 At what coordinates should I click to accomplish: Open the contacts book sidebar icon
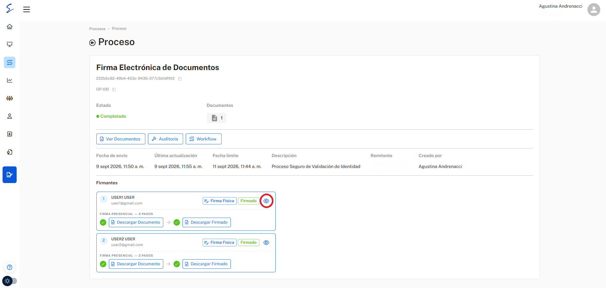[10, 134]
